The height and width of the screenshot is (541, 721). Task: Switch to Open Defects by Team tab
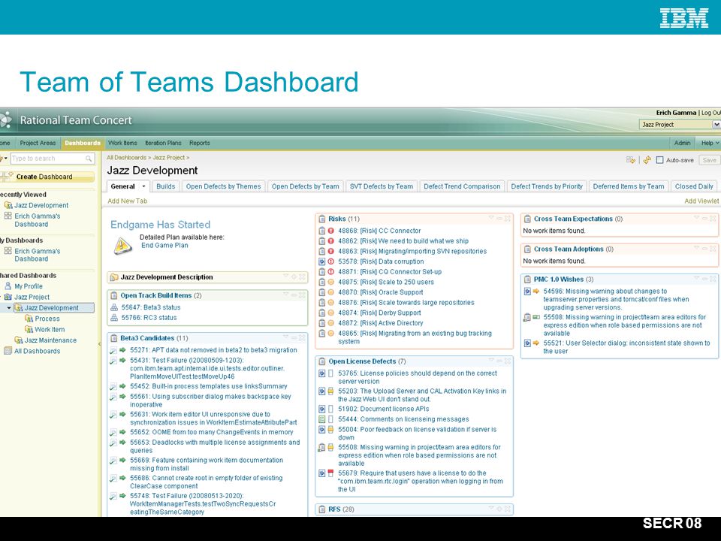coord(306,186)
